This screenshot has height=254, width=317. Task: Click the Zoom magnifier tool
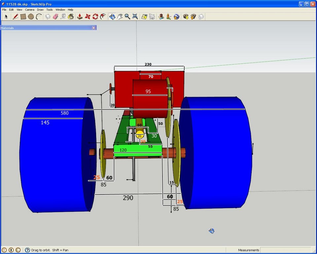click(127, 17)
